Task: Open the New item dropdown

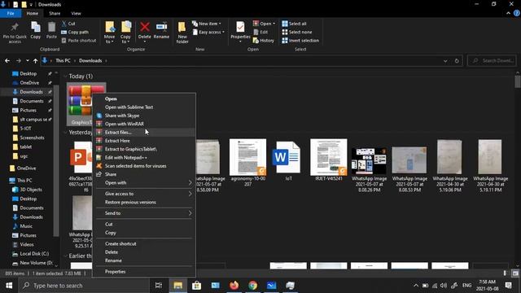Action: click(207, 24)
